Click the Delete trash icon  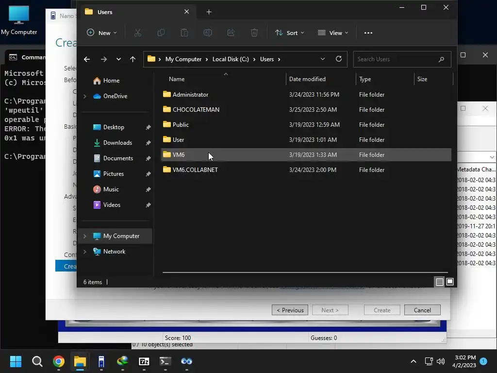[x=254, y=33]
